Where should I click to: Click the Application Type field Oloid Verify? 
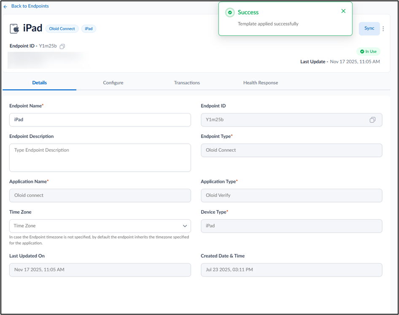click(x=291, y=195)
